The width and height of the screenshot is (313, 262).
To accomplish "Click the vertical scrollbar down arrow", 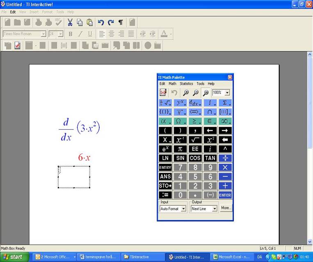I will (x=310, y=242).
